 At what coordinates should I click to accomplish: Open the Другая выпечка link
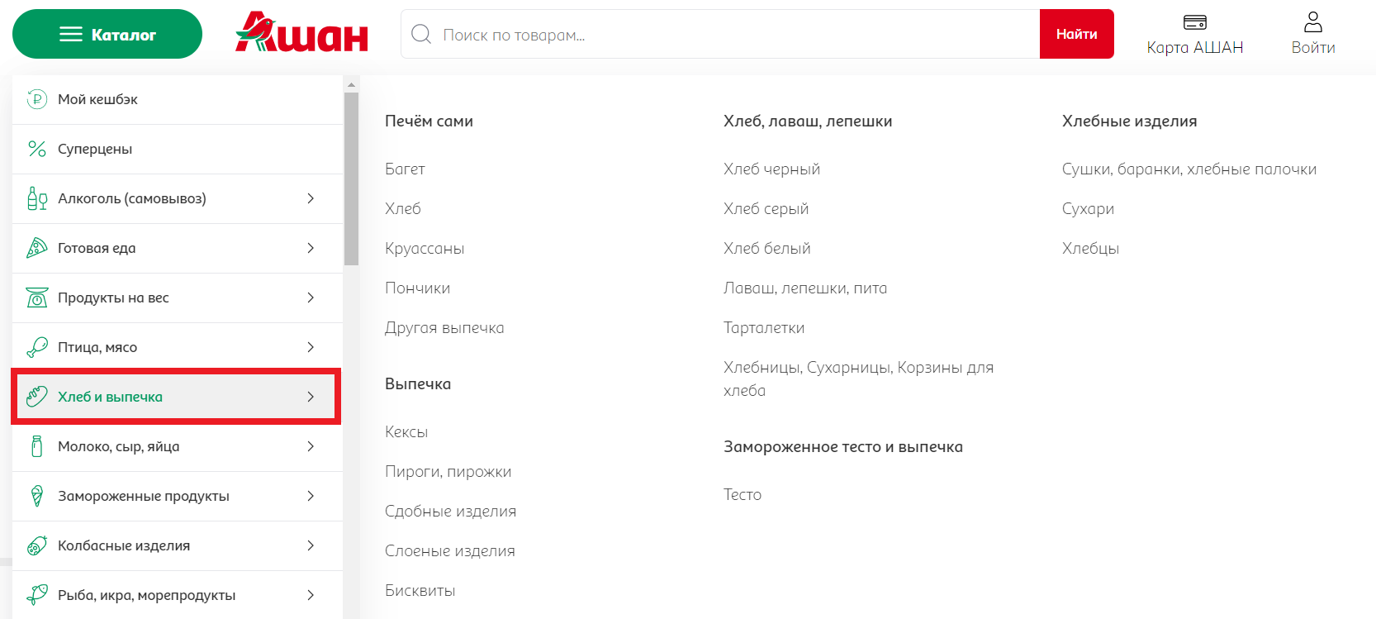[x=444, y=327]
